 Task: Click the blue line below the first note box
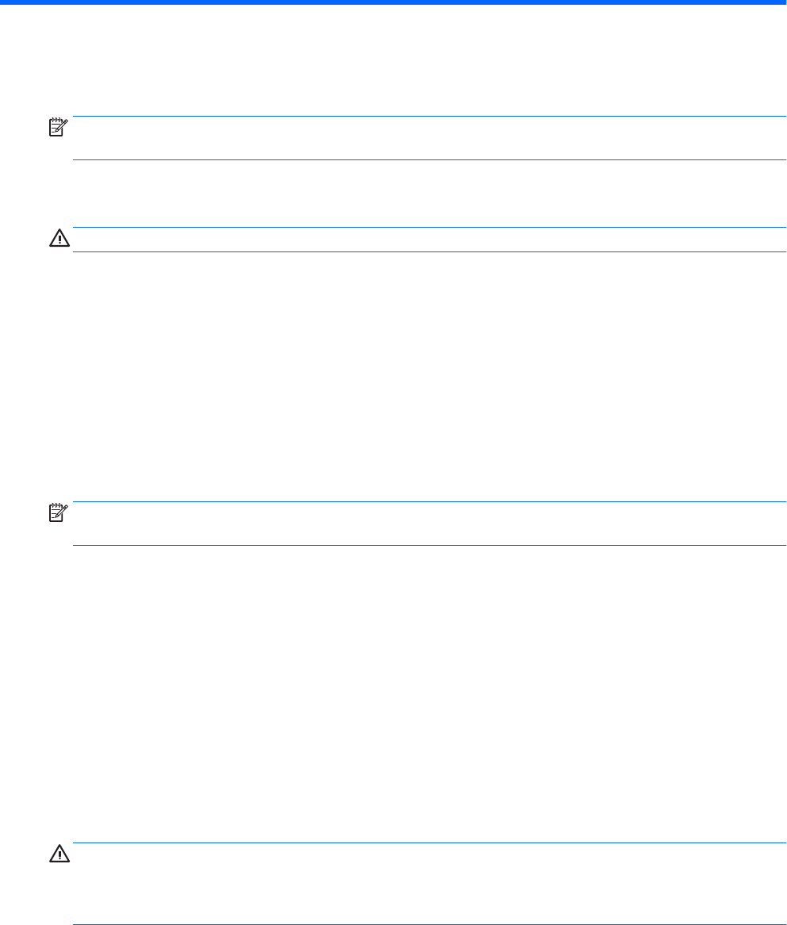tap(429, 160)
